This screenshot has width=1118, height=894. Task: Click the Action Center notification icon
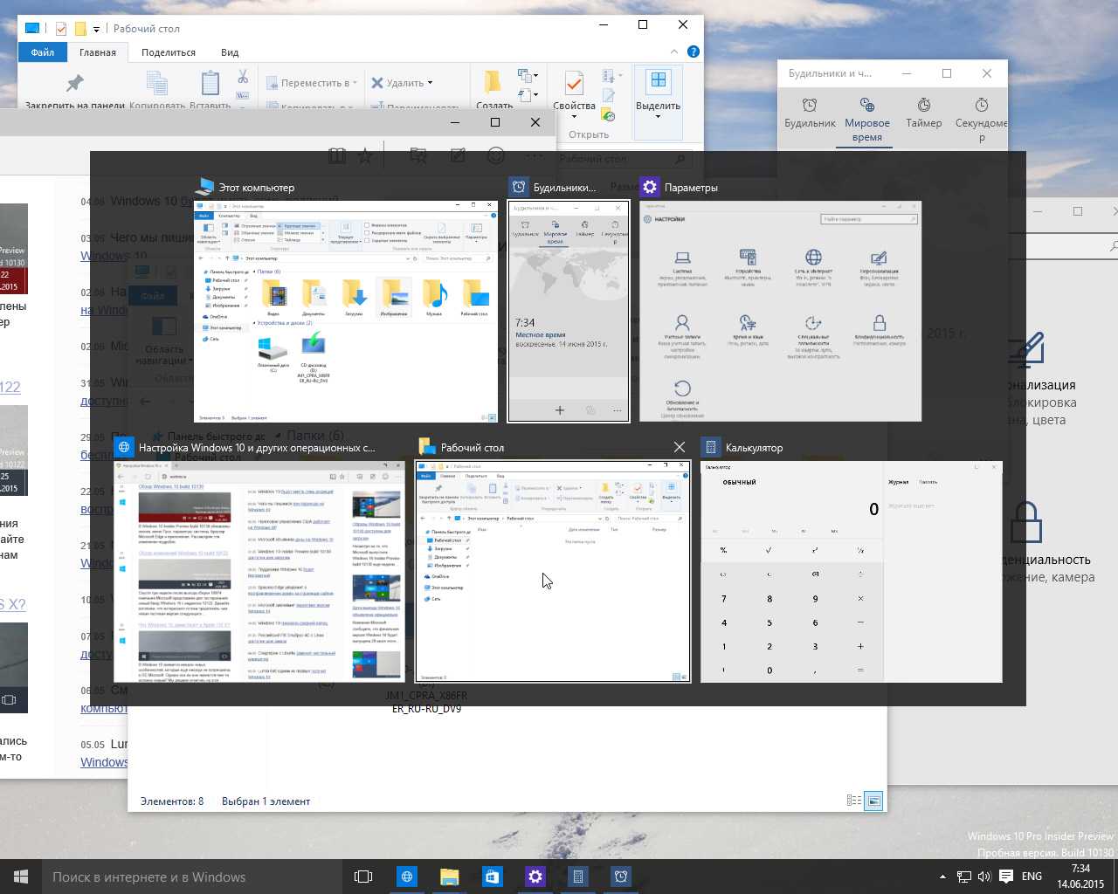[x=1006, y=877]
